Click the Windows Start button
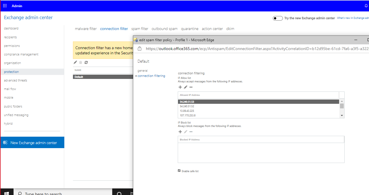The height and width of the screenshot is (195, 369). click(x=6, y=194)
